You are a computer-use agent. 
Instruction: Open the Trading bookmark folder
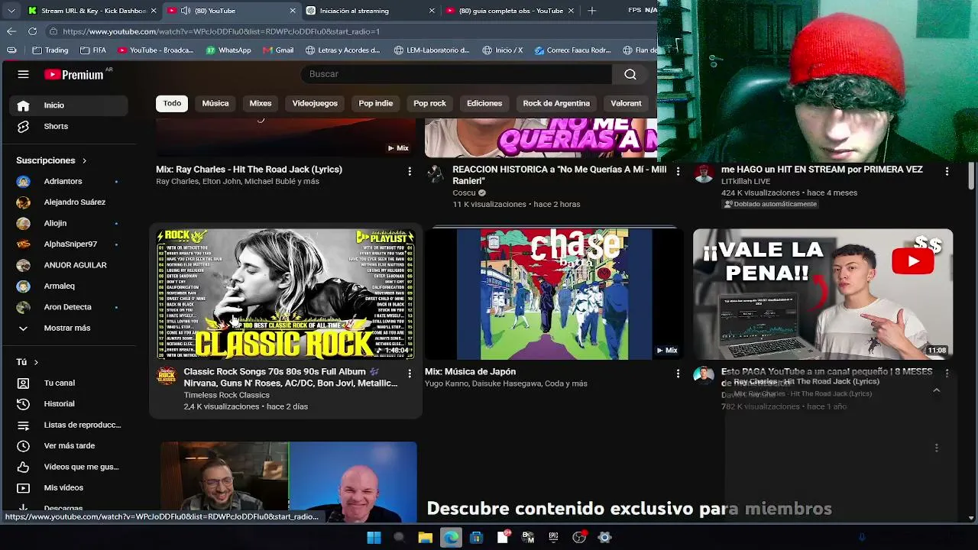[50, 50]
